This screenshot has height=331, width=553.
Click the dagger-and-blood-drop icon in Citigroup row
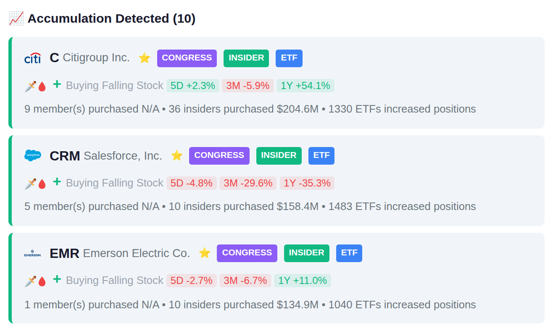pyautogui.click(x=35, y=86)
